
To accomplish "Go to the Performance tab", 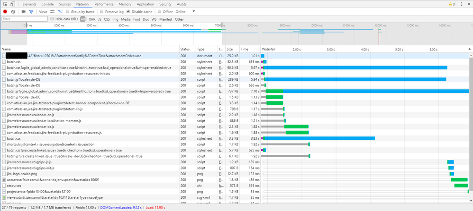I will tap(104, 4).
